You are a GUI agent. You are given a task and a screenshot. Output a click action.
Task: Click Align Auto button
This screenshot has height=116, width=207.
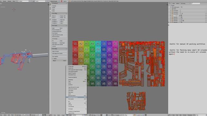click(63, 20)
